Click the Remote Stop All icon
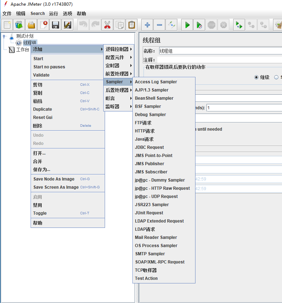 tap(251, 25)
